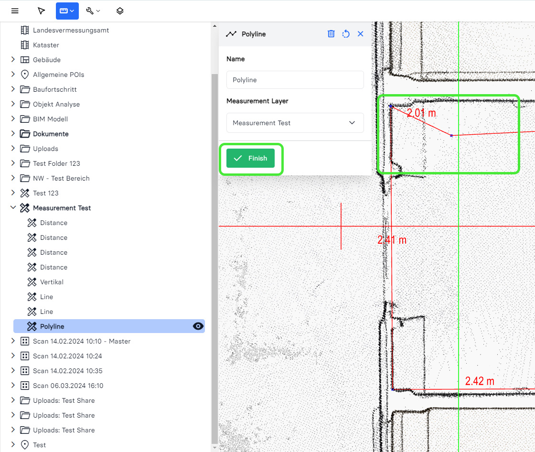The image size is (535, 452).
Task: Delete the polyline with trash icon
Action: pyautogui.click(x=331, y=34)
